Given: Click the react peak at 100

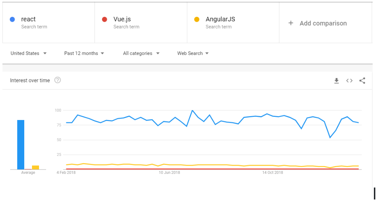Looking at the screenshot, I should coord(192,110).
